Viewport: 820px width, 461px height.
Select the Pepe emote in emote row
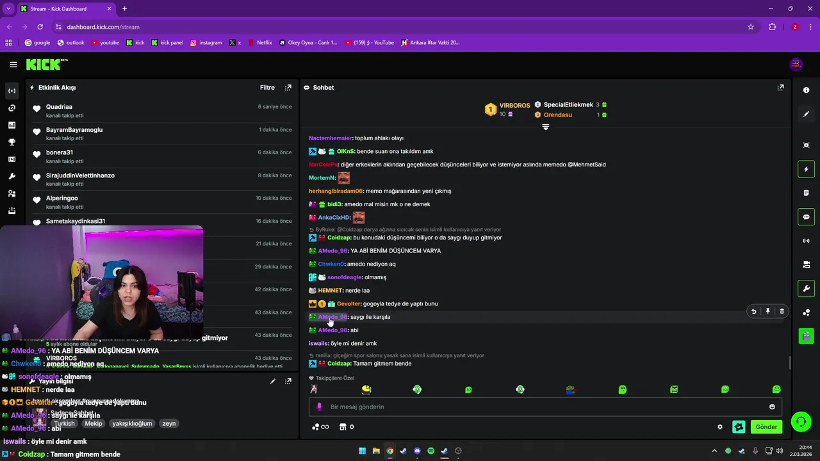571,389
